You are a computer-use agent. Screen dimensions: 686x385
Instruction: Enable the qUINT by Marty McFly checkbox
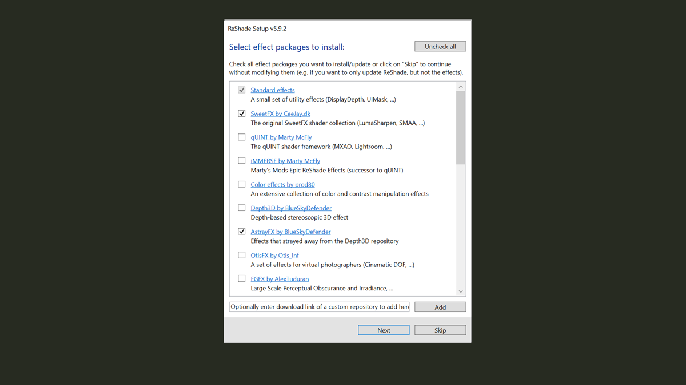[242, 137]
